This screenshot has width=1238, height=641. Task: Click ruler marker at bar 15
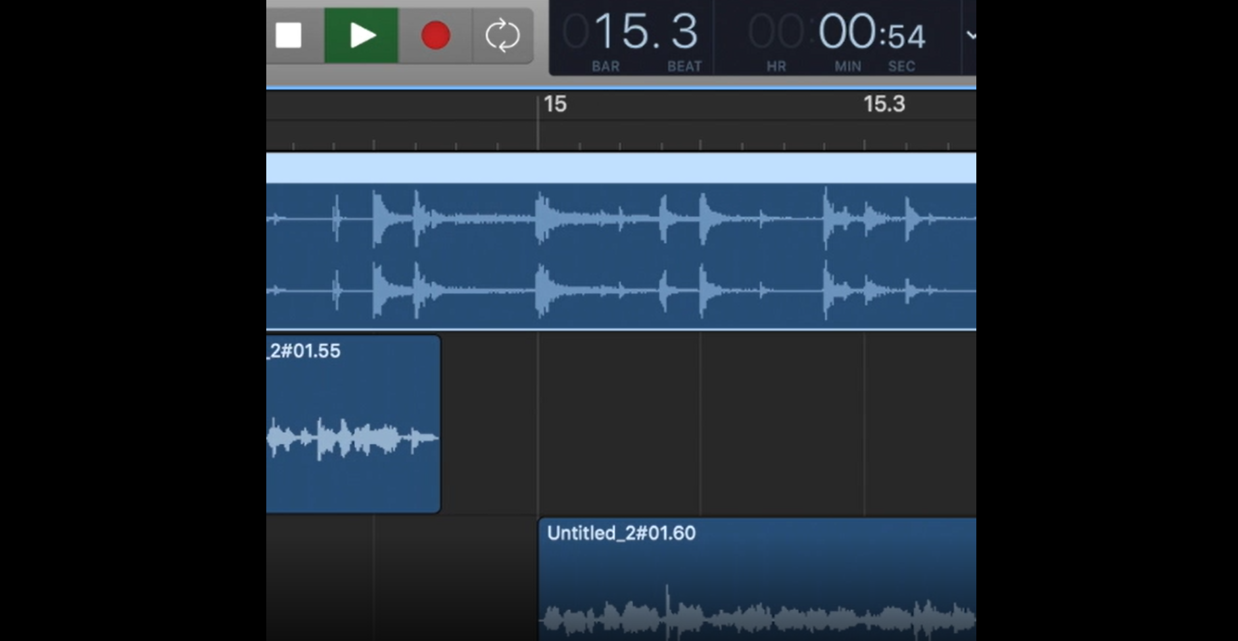coord(555,104)
